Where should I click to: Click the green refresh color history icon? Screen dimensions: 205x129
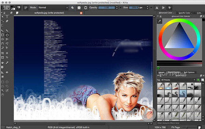click(x=158, y=68)
